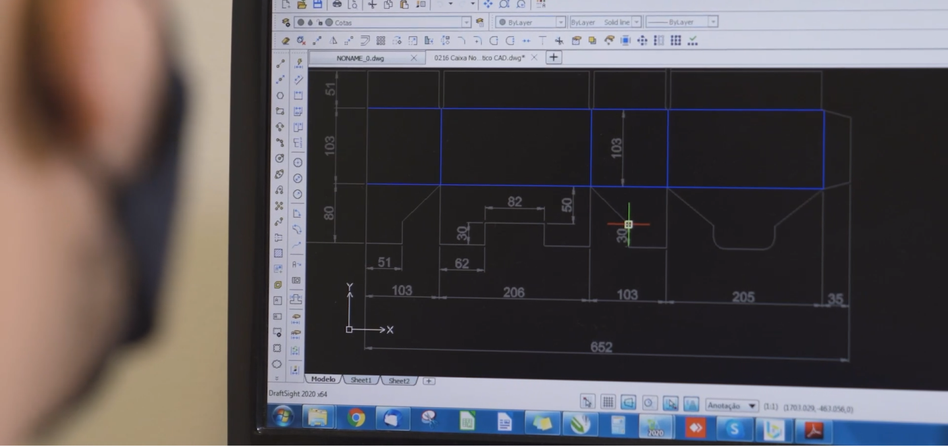Image resolution: width=948 pixels, height=448 pixels.
Task: Select the Mirror tool in modify toolbar
Action: pyautogui.click(x=333, y=41)
